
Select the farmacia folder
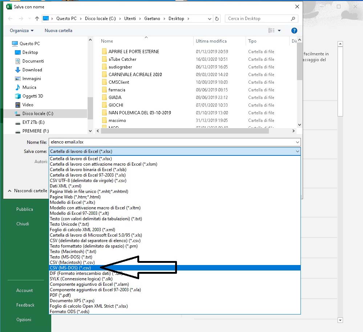click(x=117, y=90)
